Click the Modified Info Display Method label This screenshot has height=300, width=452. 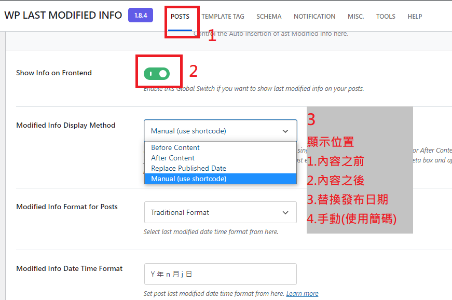pyautogui.click(x=66, y=126)
